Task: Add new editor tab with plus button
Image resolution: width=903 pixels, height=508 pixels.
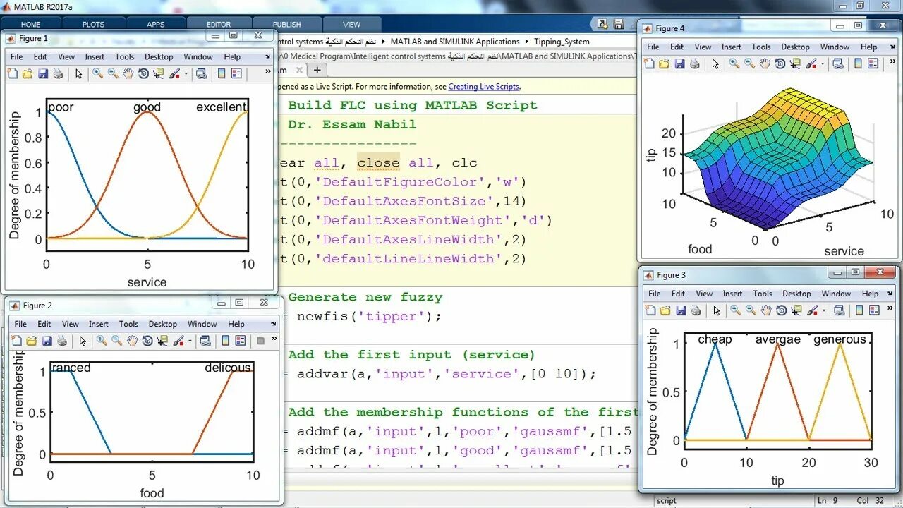Action: 317,70
